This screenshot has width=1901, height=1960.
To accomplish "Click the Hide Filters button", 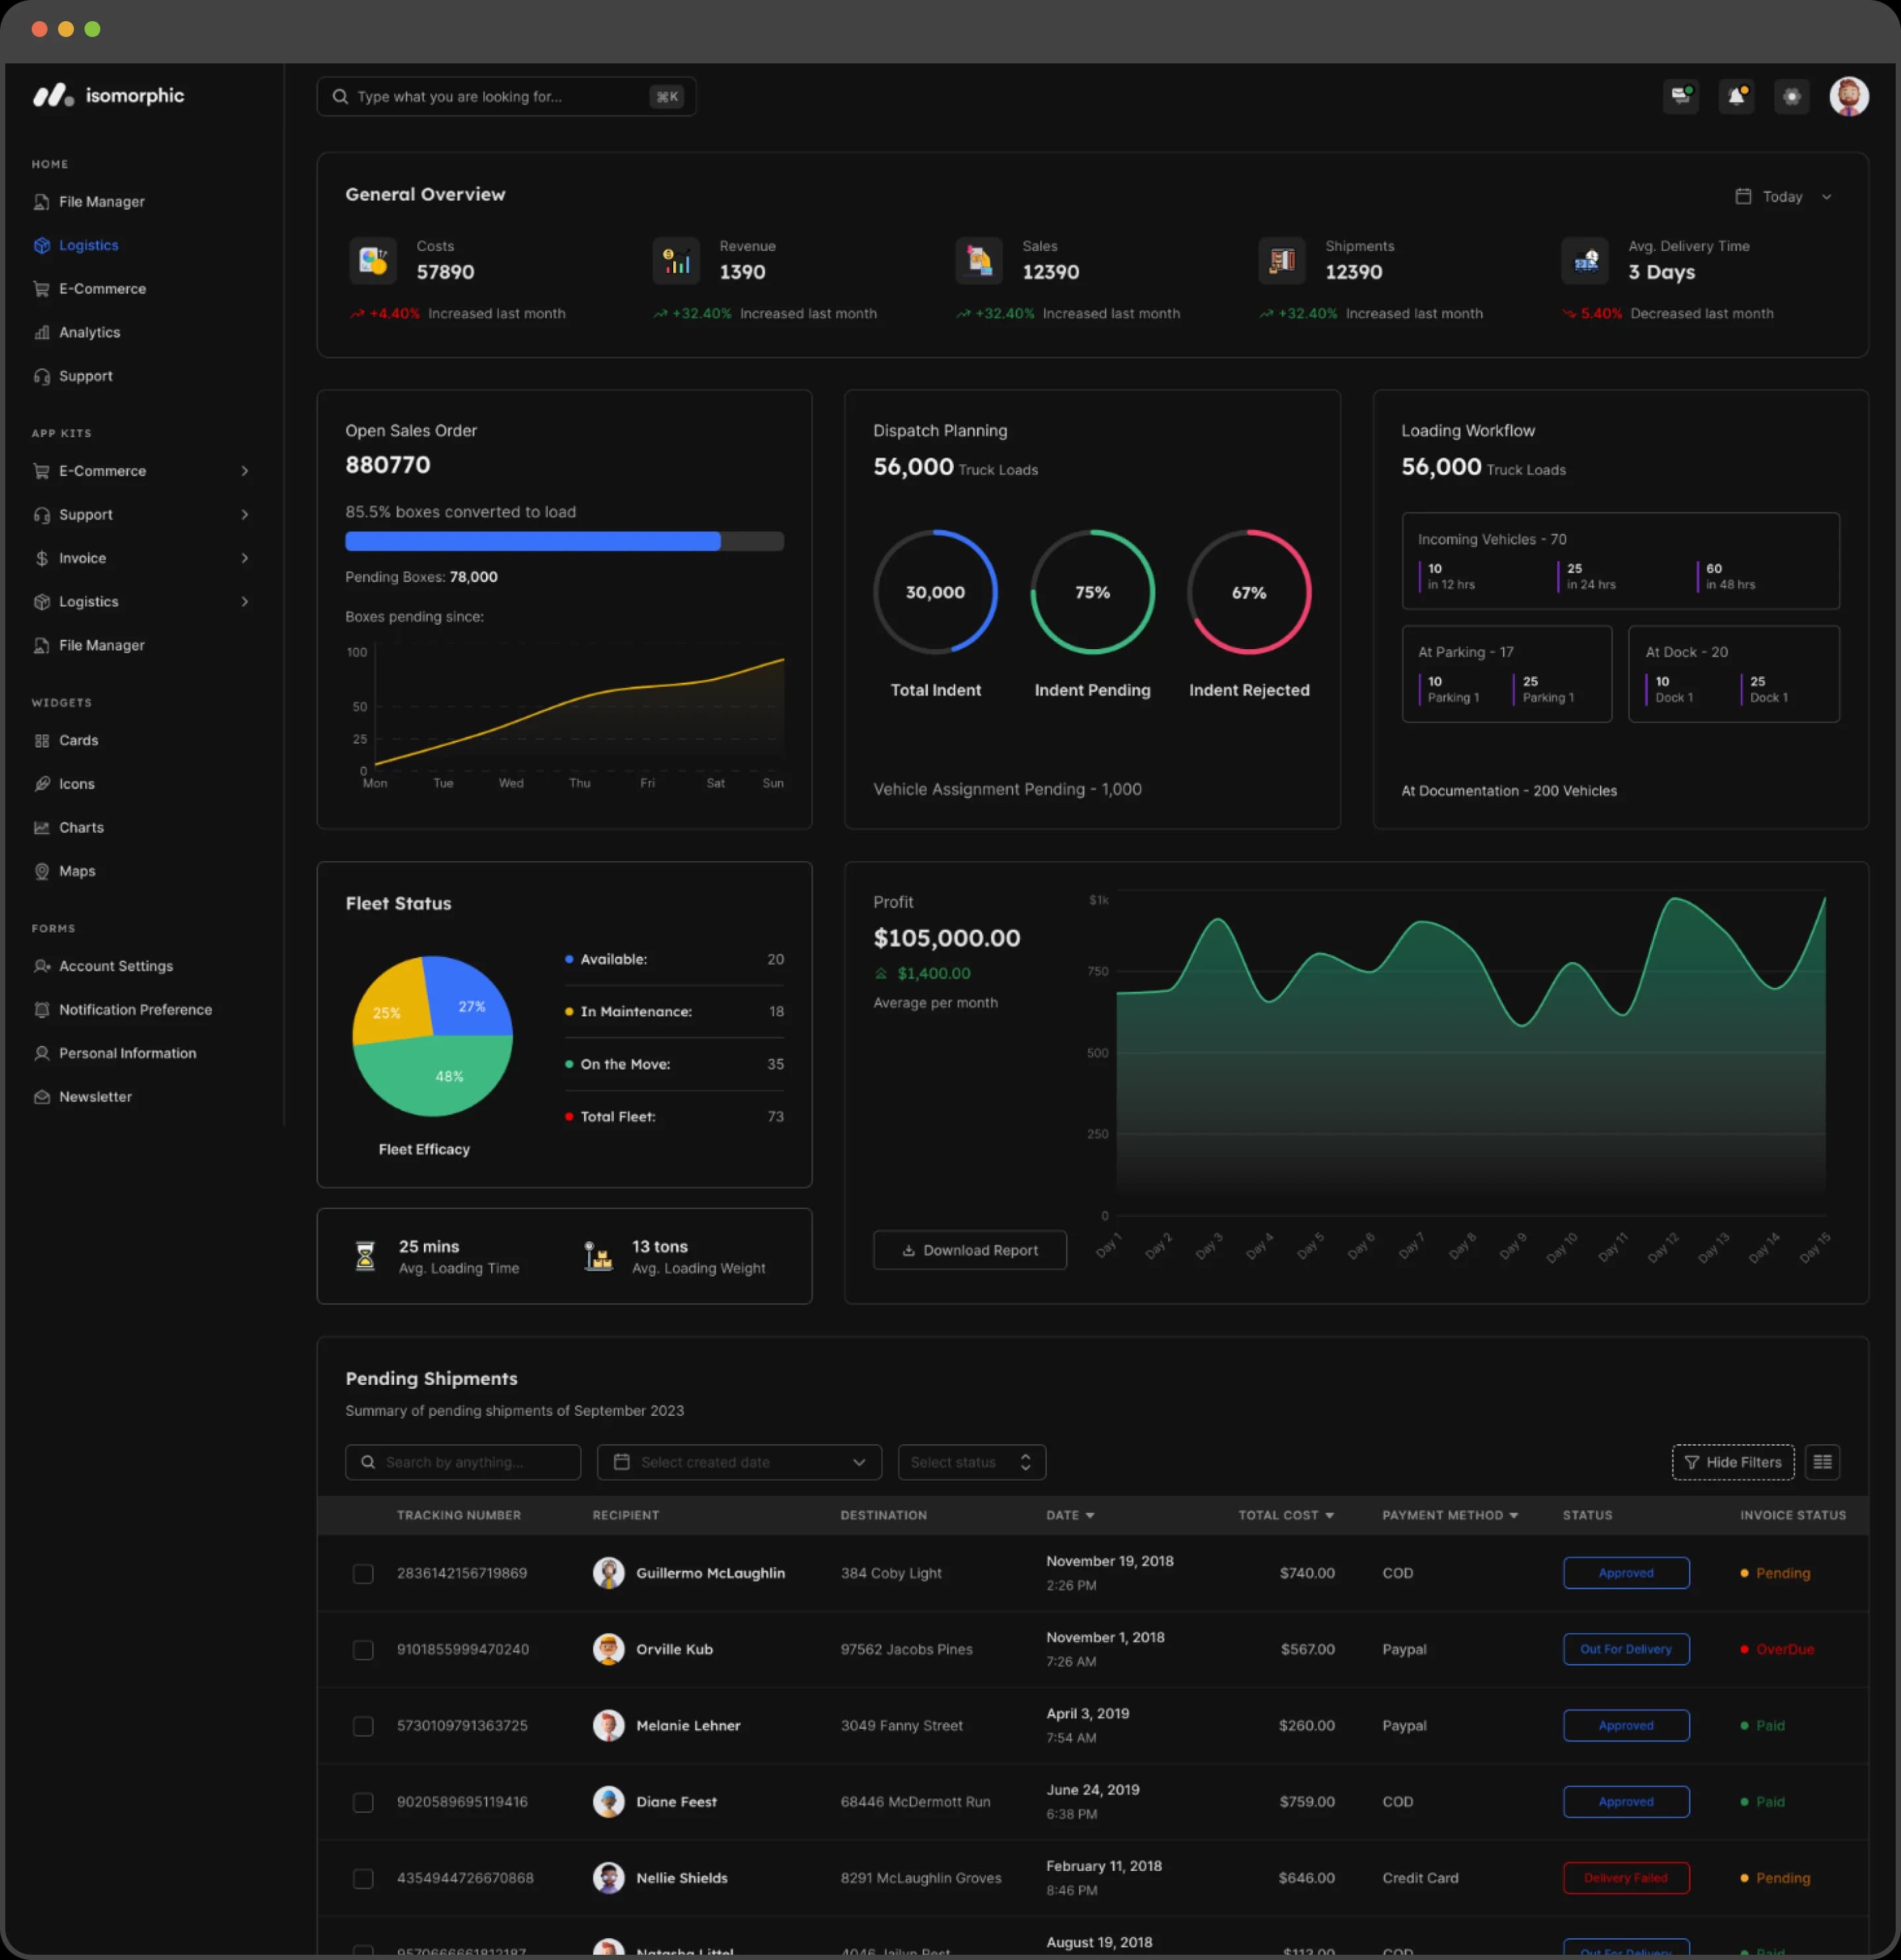I will pos(1732,1461).
